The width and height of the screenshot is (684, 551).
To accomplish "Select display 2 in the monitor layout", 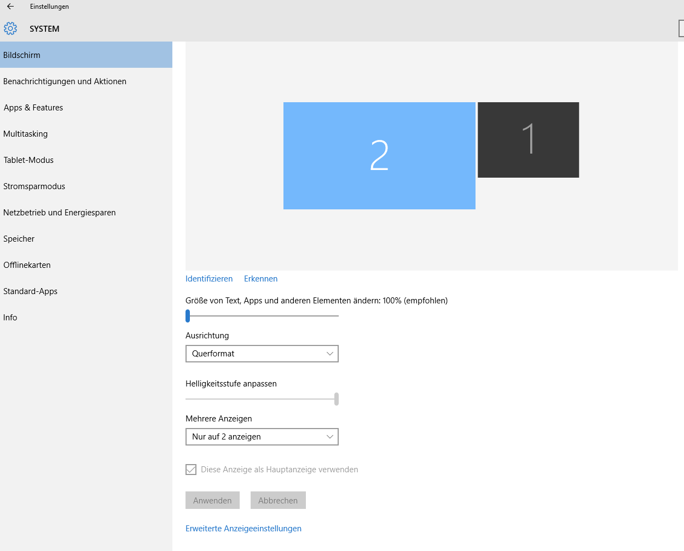I will click(379, 156).
